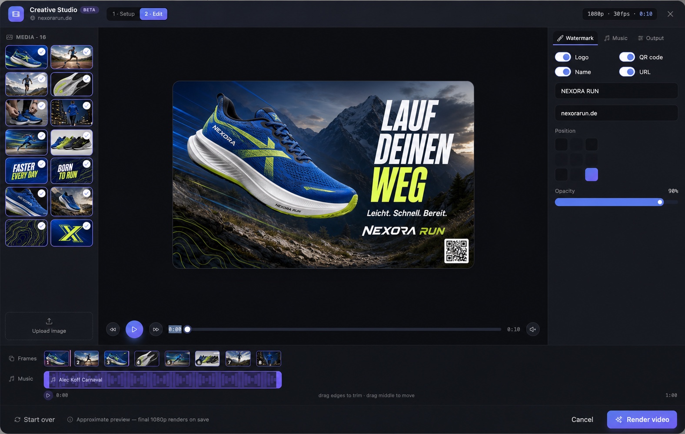Select timeline frame 5
Image resolution: width=685 pixels, height=434 pixels.
(177, 359)
